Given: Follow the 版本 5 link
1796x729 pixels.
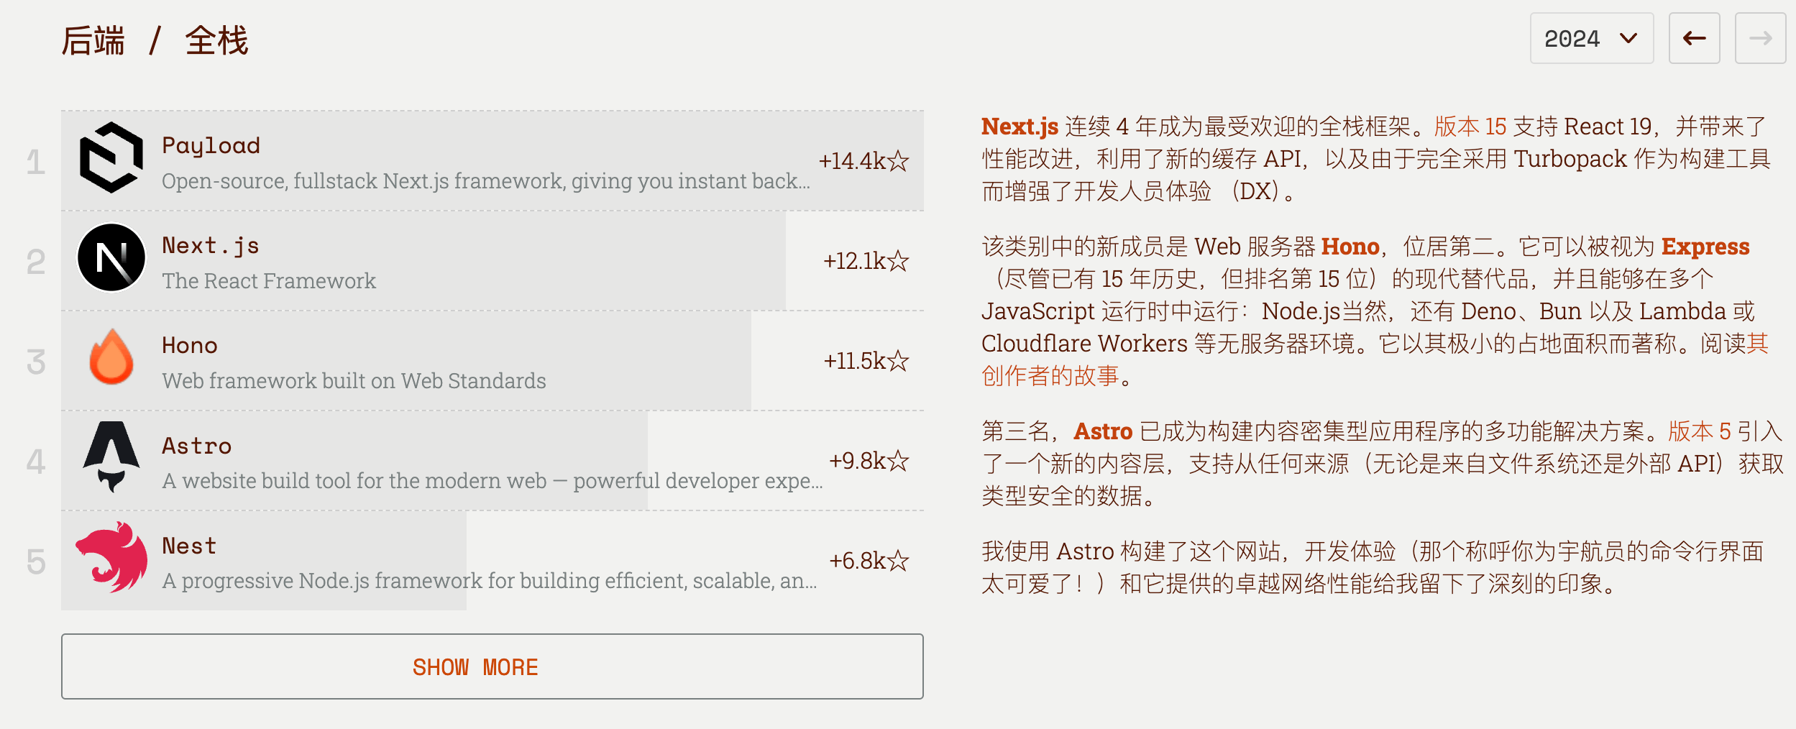Looking at the screenshot, I should [x=1699, y=431].
